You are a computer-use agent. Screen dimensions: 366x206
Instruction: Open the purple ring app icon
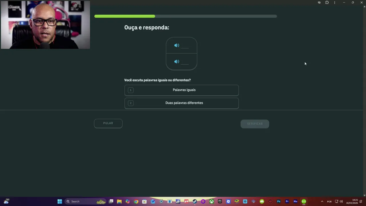[x=203, y=201]
